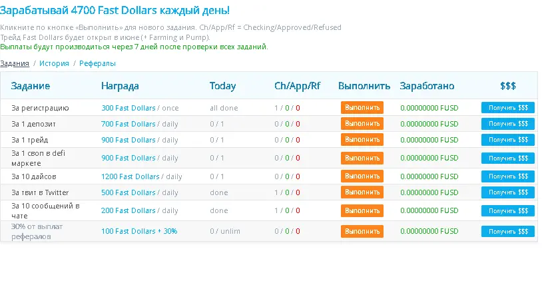Select '30% от выплат рефералов' task name
Viewport: 542px width, 281px height.
pos(37,231)
